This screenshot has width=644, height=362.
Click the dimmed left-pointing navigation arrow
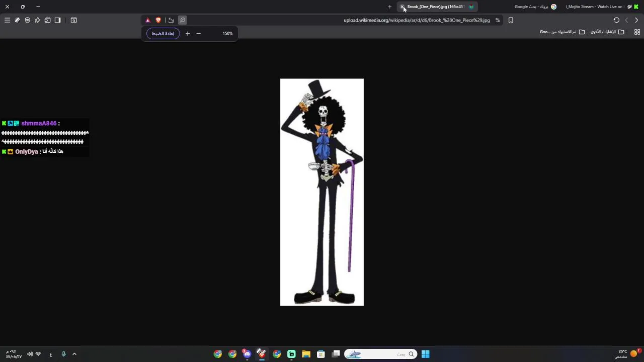tap(626, 20)
